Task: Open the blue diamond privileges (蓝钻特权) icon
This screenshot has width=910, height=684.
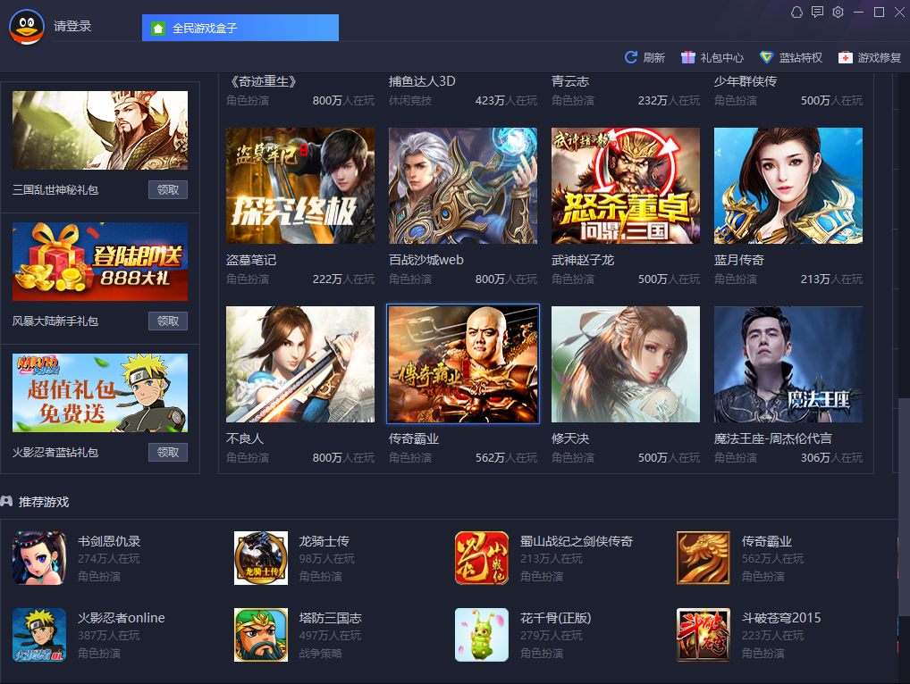Action: click(767, 57)
